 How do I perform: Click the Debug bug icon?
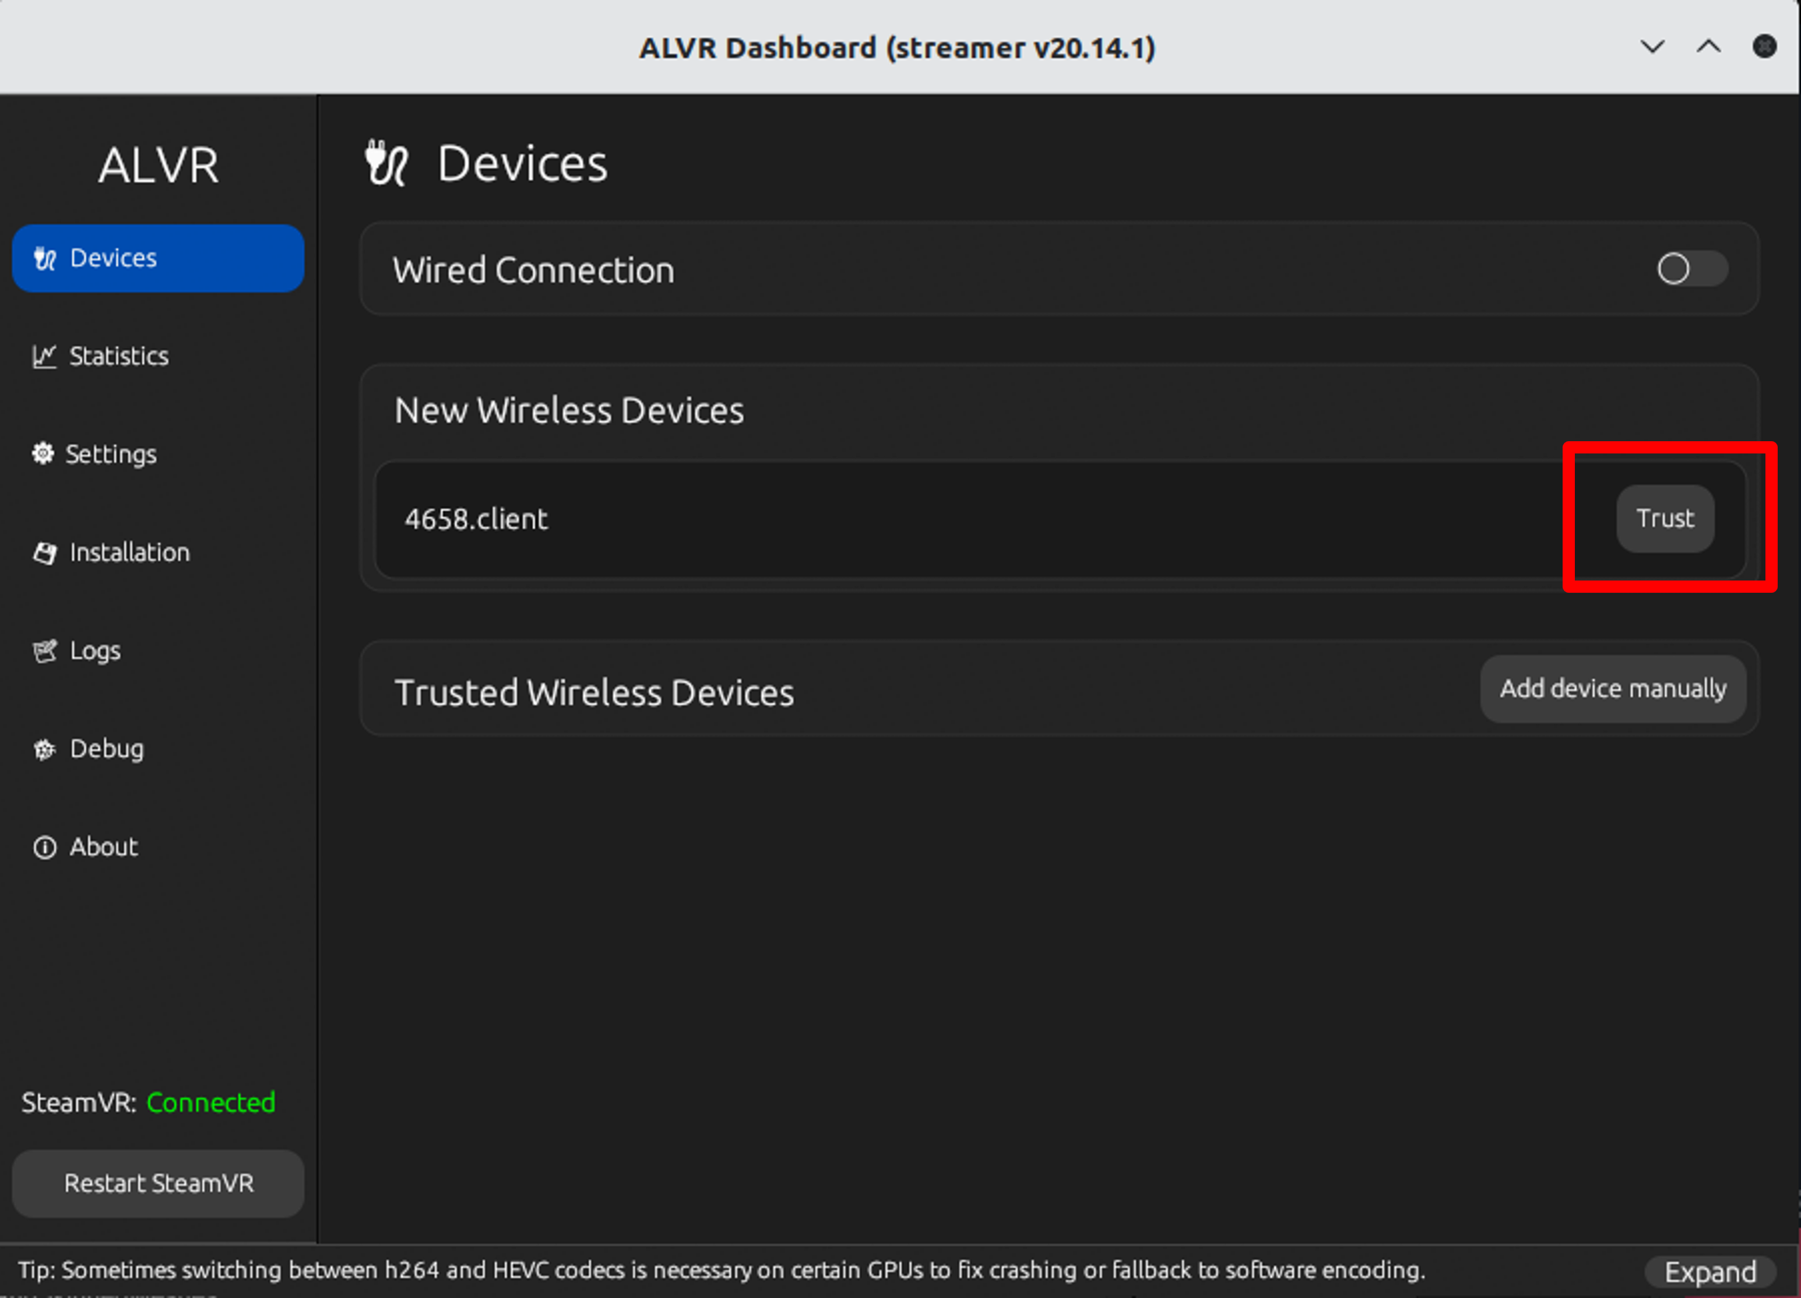[x=44, y=750]
